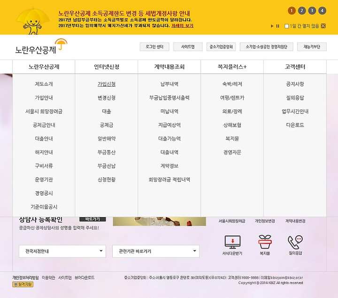The image size is (338, 298).
Task: Check 1일 간 열지 않음 checkbox
Action: pos(286,26)
